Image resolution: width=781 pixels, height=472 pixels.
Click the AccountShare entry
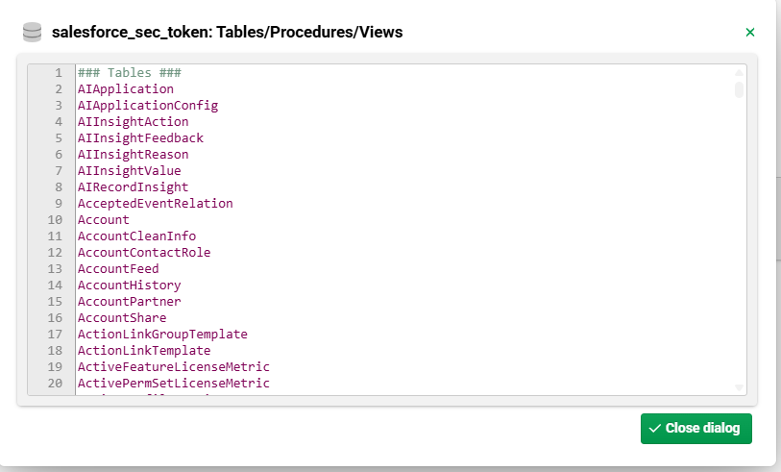(122, 318)
